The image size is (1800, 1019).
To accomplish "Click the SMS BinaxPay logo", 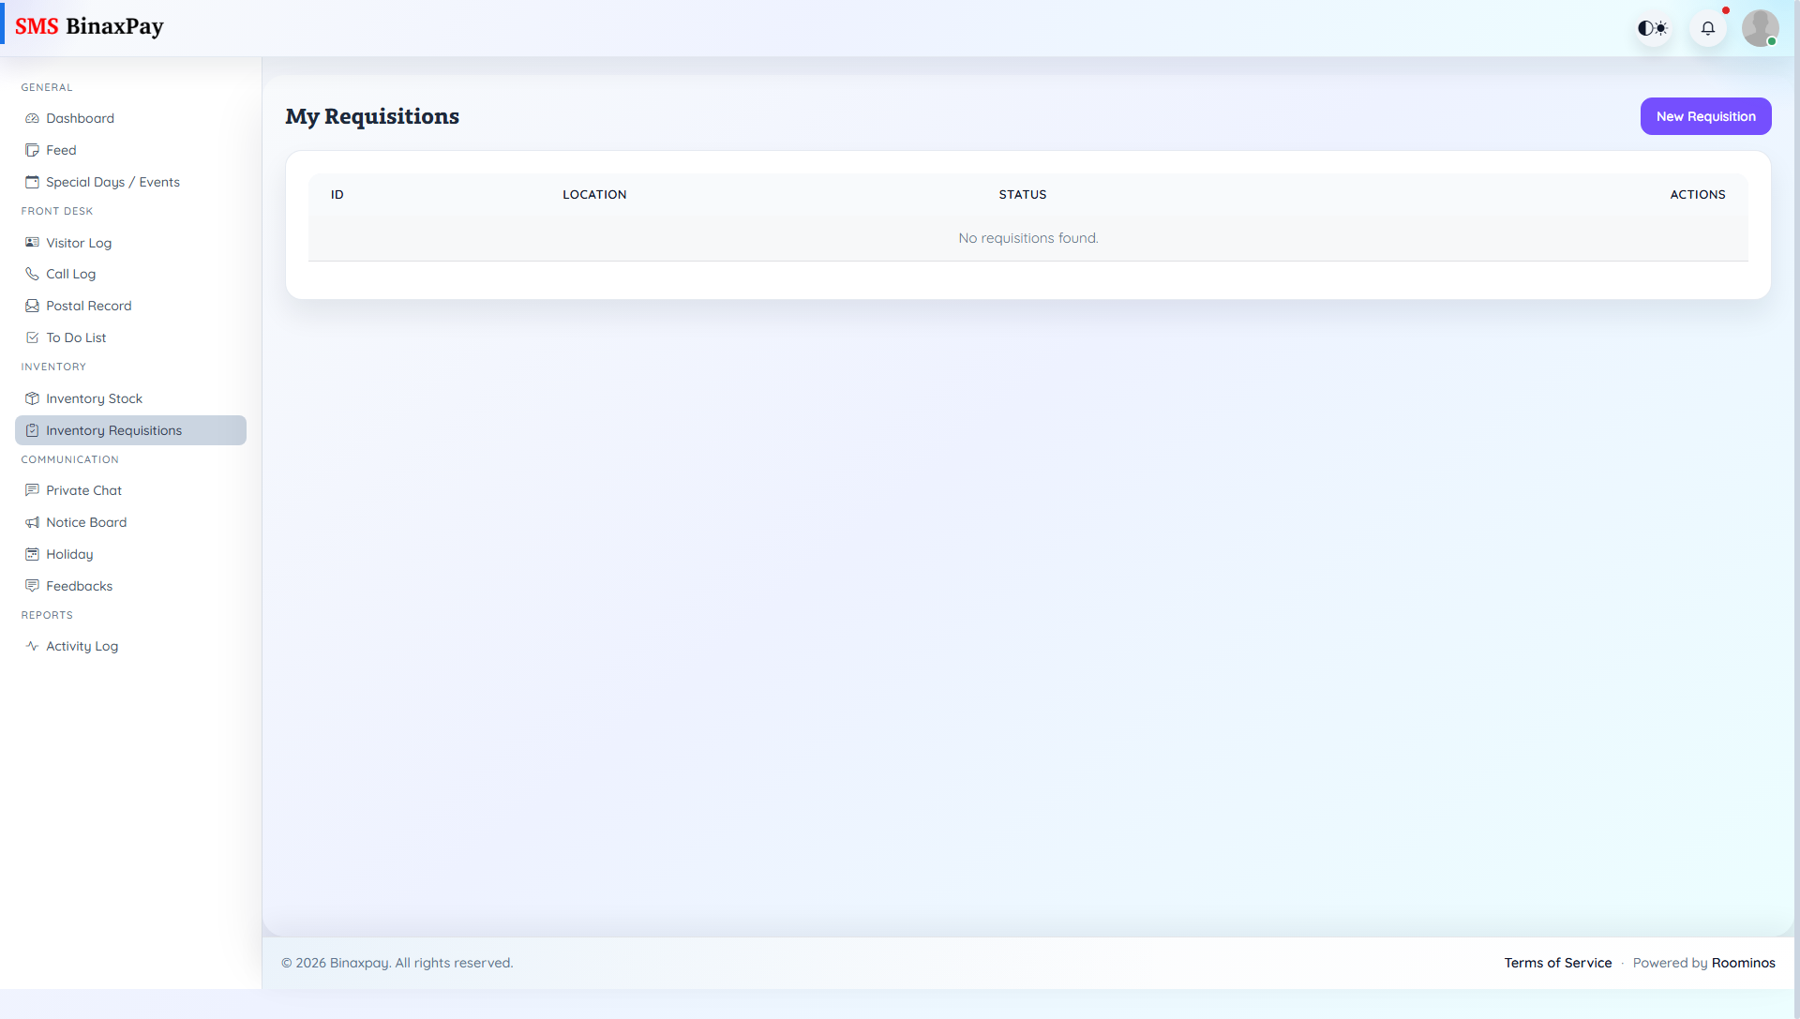I will [x=90, y=26].
